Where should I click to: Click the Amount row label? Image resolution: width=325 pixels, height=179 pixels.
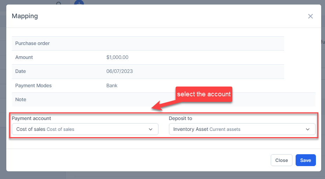click(x=24, y=57)
